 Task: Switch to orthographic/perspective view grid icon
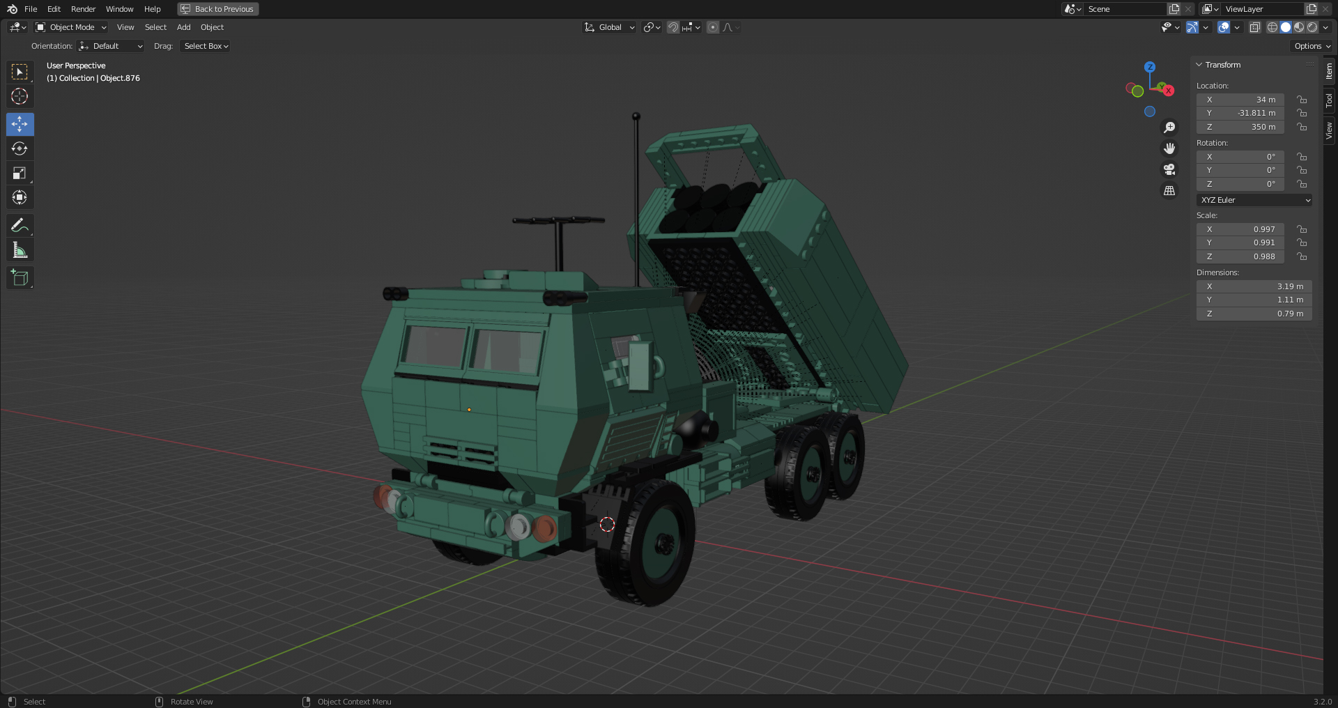1169,190
